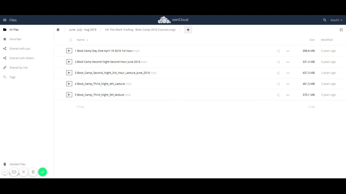Click the recorder ellipsis options button
Screen dimensions: 346x194
click(x=5, y=172)
